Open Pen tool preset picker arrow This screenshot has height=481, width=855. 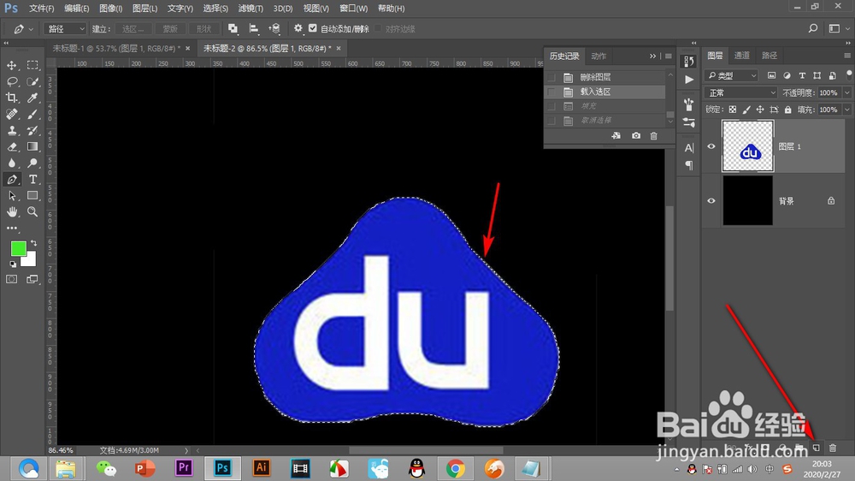31,29
